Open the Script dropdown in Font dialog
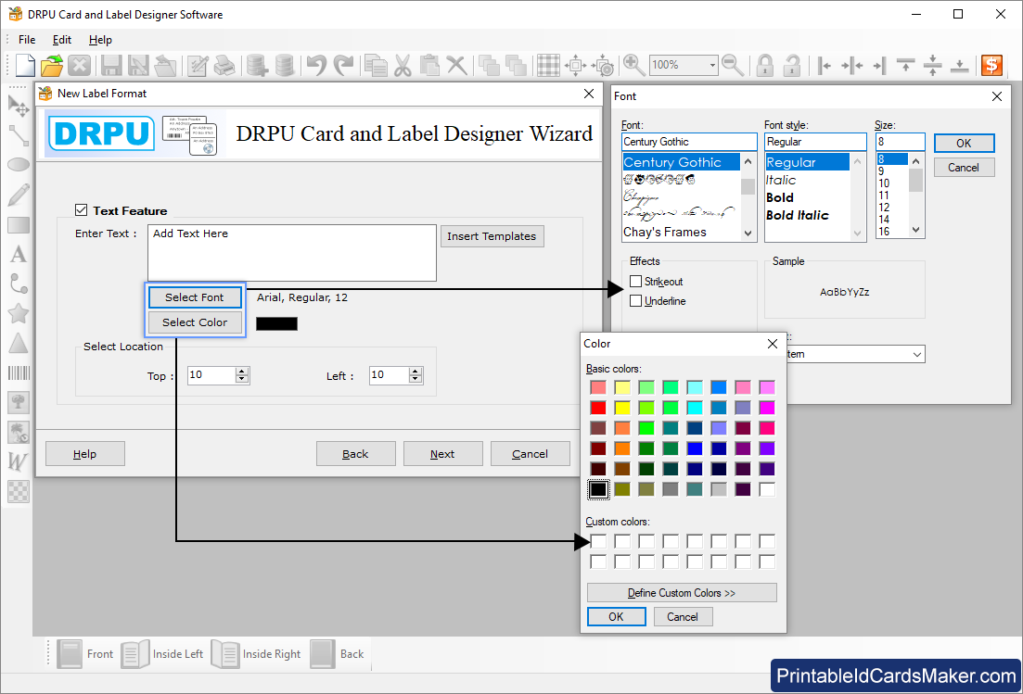 [x=916, y=355]
